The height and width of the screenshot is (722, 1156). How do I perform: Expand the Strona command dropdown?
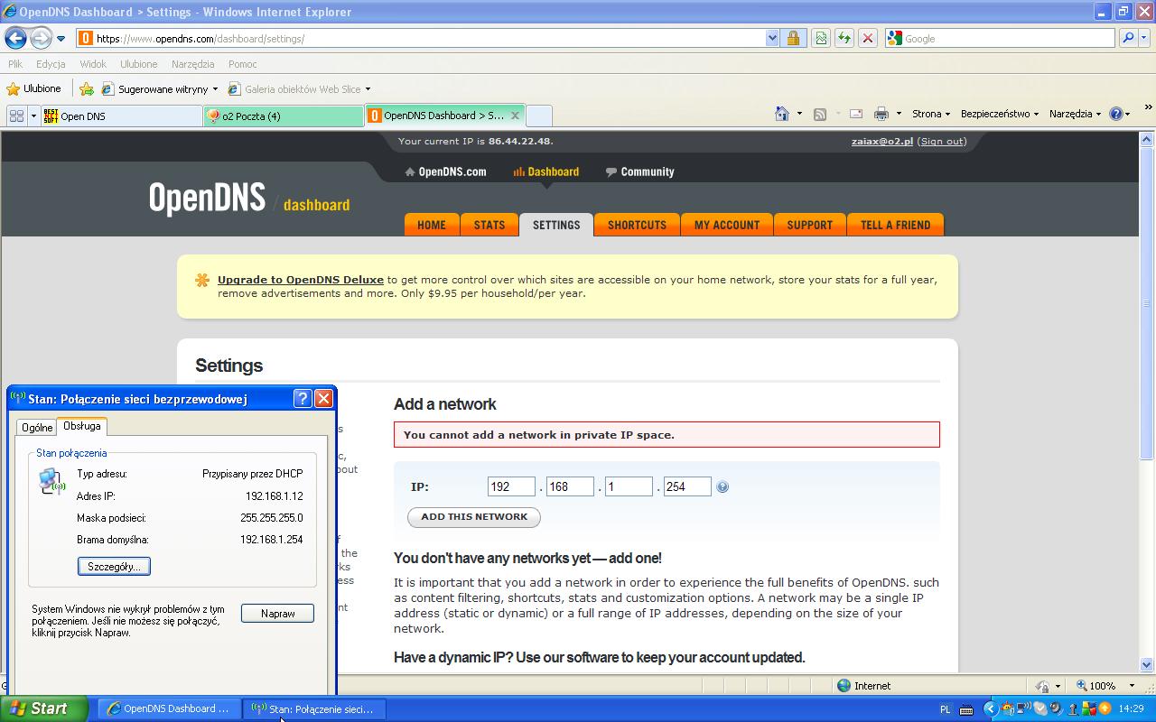(930, 114)
